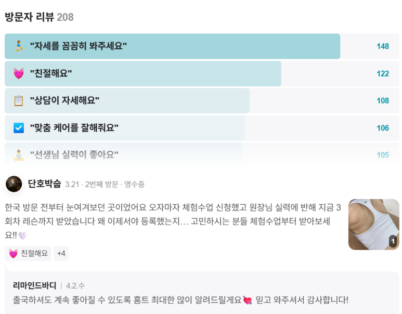Click the photo count badge showing 1
402x314 pixels.
(x=393, y=241)
